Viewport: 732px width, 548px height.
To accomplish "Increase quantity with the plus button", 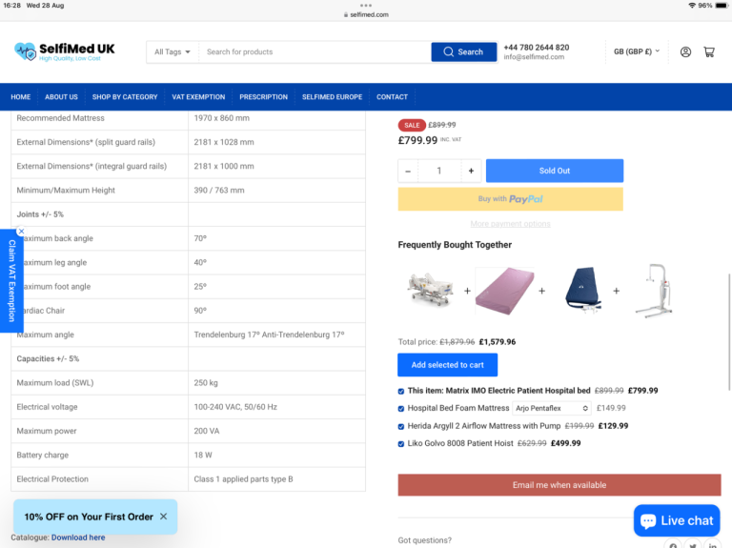I will [x=471, y=171].
